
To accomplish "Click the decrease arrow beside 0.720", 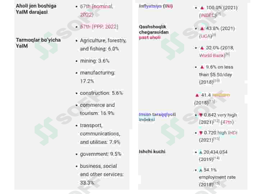I will click(201, 133).
